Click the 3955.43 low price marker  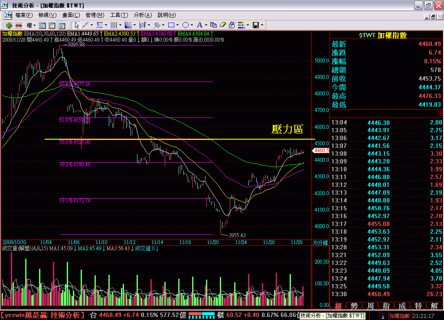coord(237,235)
